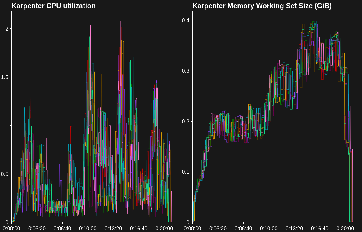
Task: Click the 0:10:00 time label under CPU chart
Action: [88, 229]
